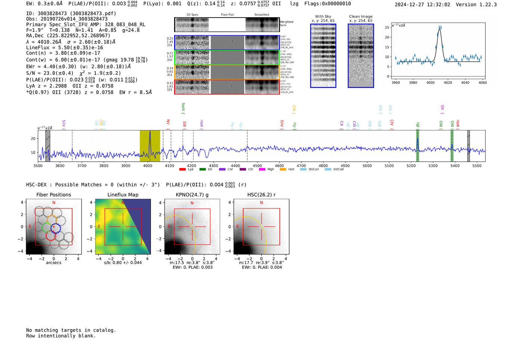Click the green OII legend swatch
The height and width of the screenshot is (356, 523).
[202, 169]
